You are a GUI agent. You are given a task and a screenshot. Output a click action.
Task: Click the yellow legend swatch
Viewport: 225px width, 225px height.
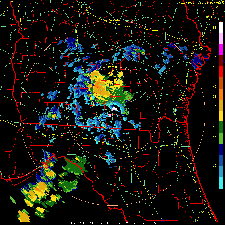tap(221, 116)
